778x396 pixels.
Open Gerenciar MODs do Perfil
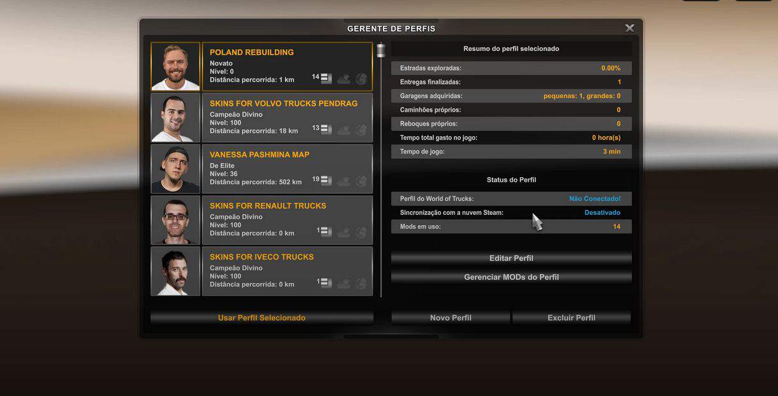[x=511, y=277]
